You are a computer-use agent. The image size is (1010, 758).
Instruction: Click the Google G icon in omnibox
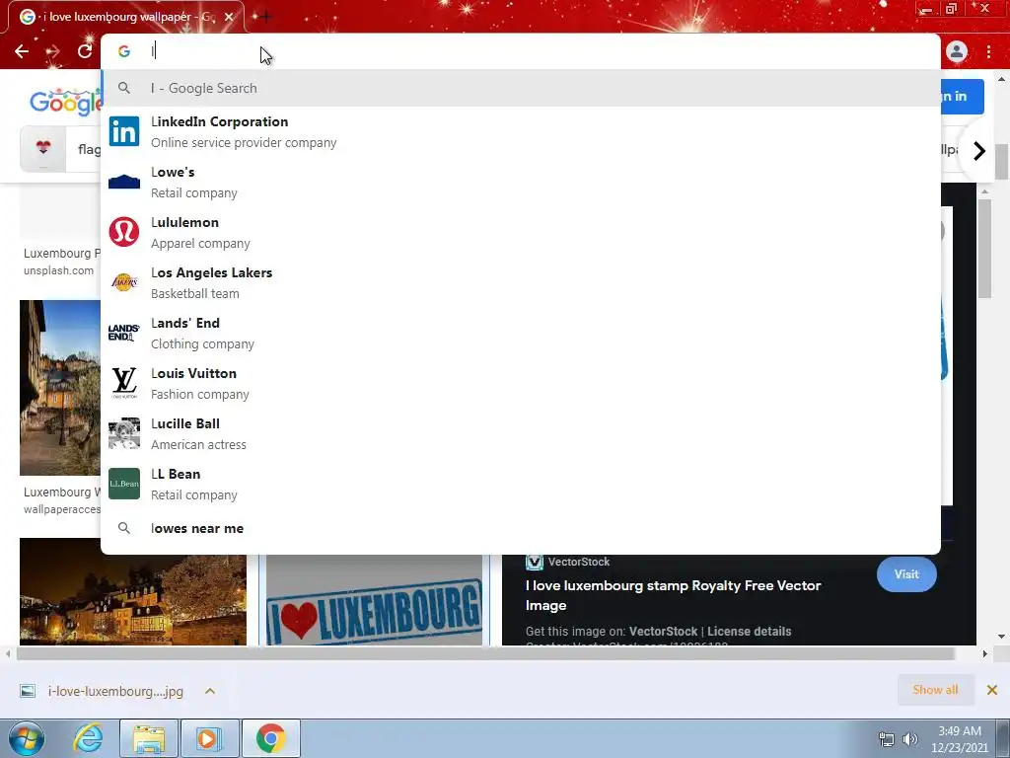[x=124, y=51]
